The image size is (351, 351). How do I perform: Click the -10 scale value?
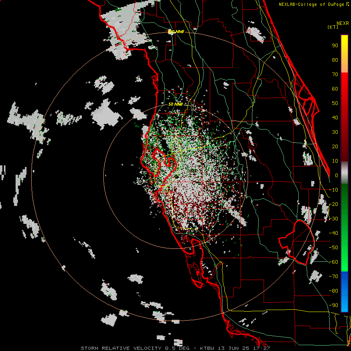click(333, 190)
